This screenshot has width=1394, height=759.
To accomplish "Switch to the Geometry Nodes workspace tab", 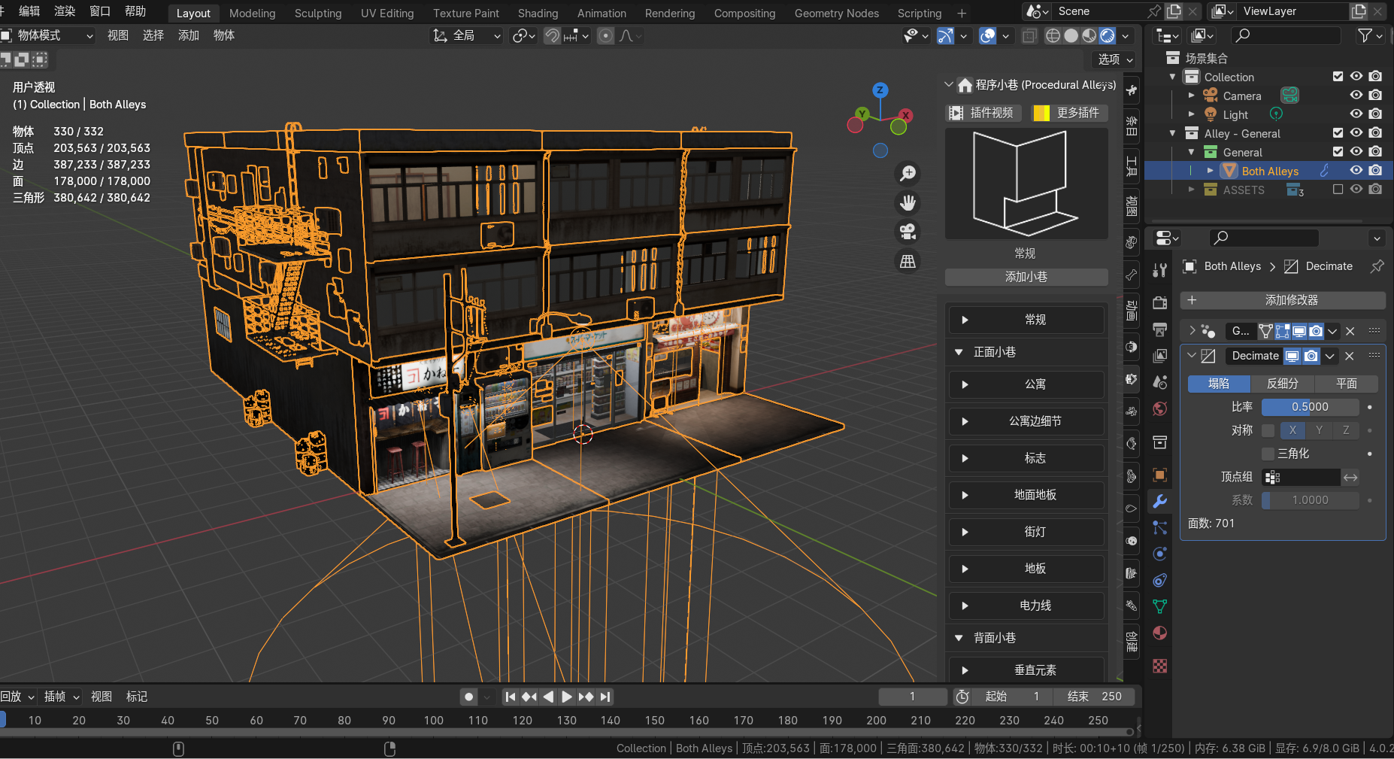I will click(837, 13).
